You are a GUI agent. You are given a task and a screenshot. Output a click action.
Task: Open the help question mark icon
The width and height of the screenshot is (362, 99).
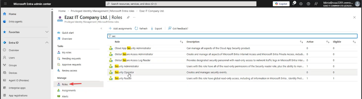308,4
